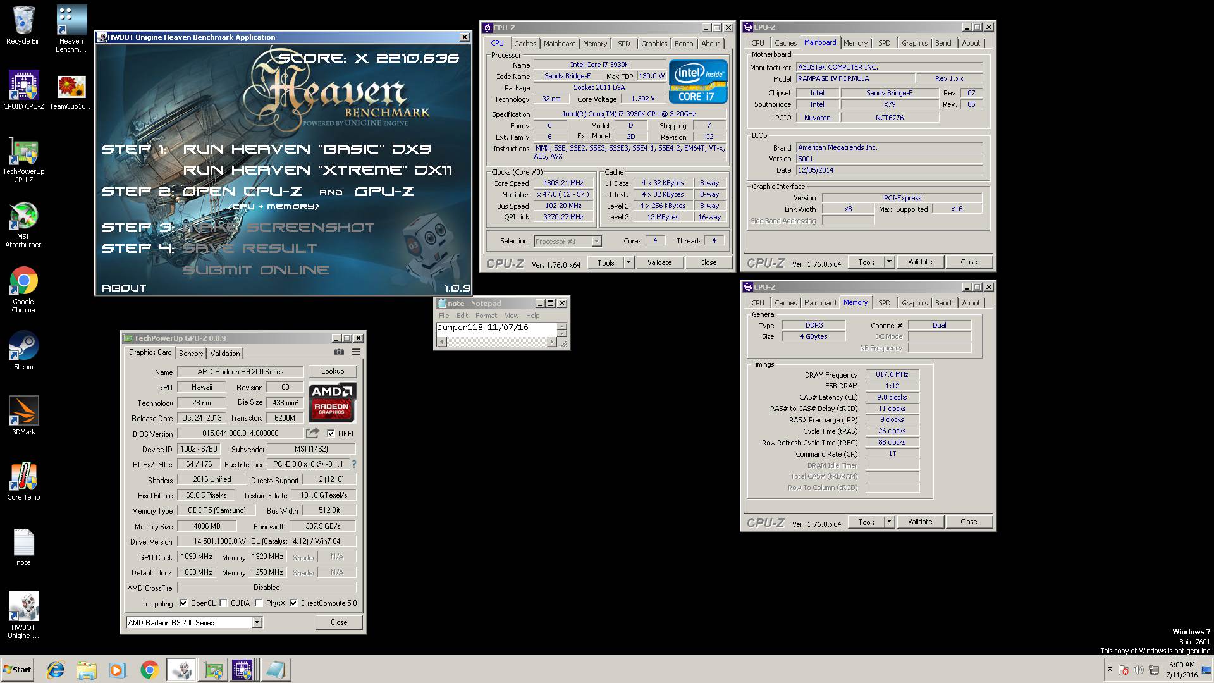Screen dimensions: 1214x683
Task: Open Format menu in Notepad
Action: click(486, 316)
